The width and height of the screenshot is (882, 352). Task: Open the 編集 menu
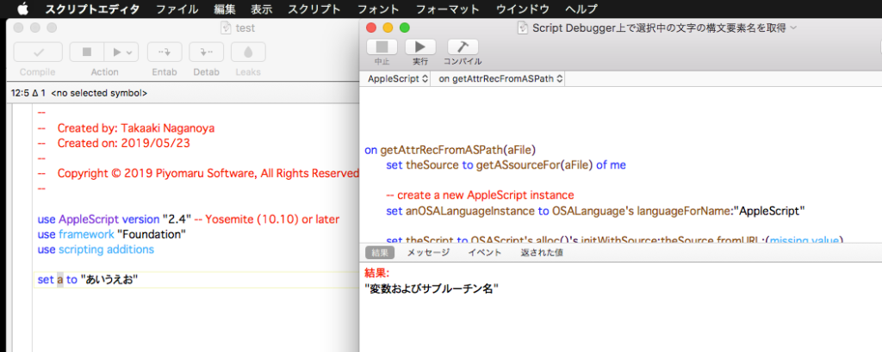[x=225, y=9]
